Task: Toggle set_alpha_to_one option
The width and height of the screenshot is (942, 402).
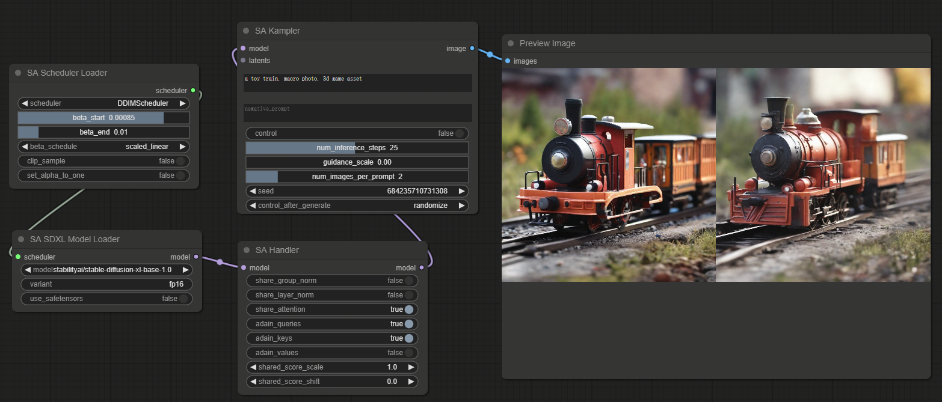Action: pyautogui.click(x=103, y=175)
